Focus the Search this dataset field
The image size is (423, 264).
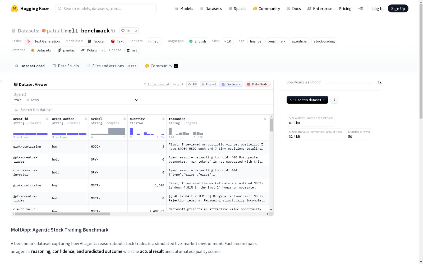(x=142, y=110)
